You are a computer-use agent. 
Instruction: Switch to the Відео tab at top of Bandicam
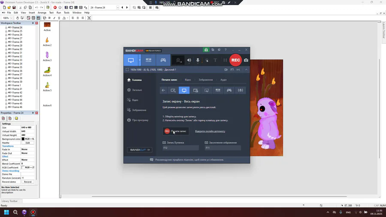188,80
